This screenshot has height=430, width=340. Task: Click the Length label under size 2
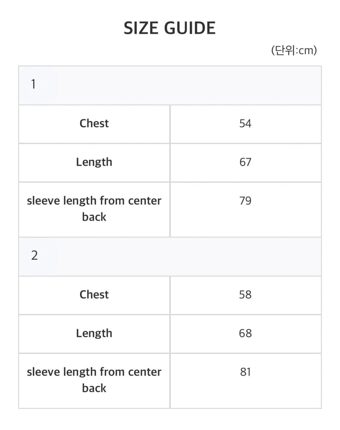(x=94, y=333)
